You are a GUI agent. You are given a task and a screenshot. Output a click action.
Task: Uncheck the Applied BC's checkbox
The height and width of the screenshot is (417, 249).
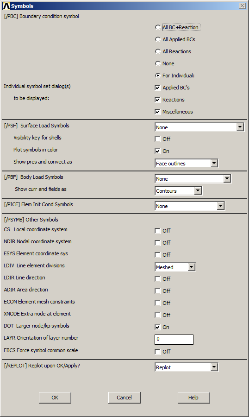click(x=157, y=88)
